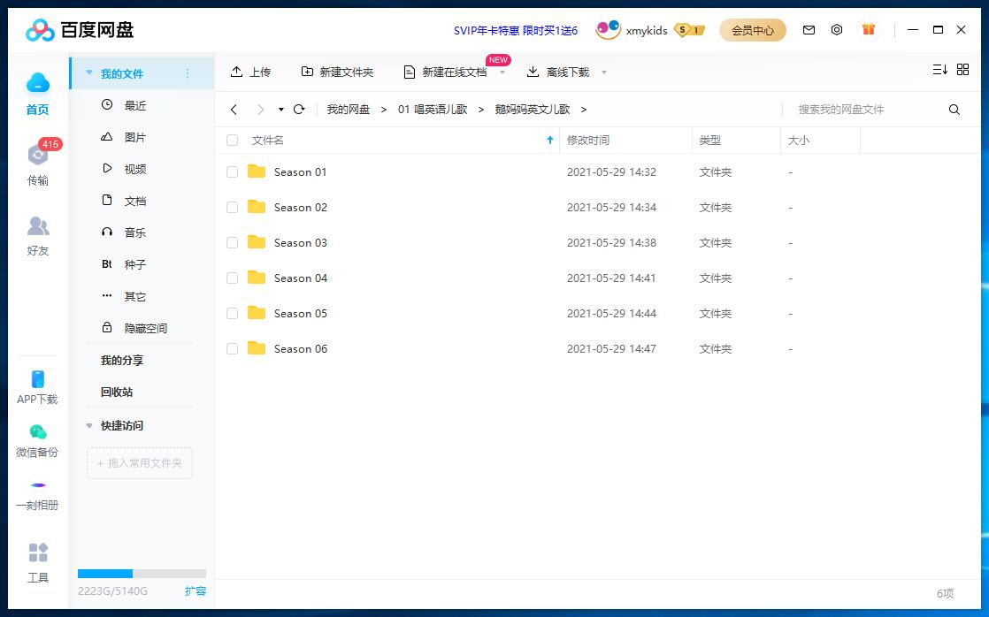Click the 会员中心 button
This screenshot has height=617, width=989.
click(x=752, y=29)
